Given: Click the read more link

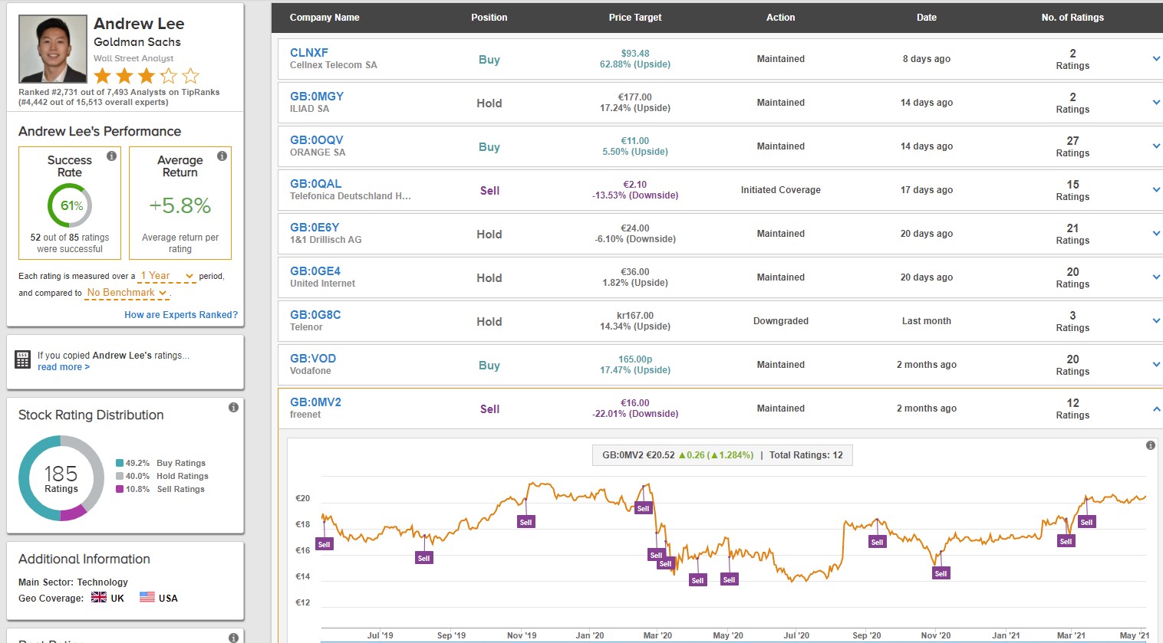Looking at the screenshot, I should [x=64, y=367].
